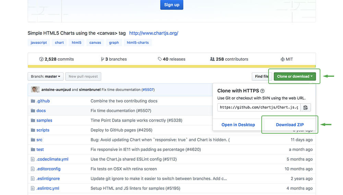
Task: Click the Sign up button
Action: [x=171, y=5]
